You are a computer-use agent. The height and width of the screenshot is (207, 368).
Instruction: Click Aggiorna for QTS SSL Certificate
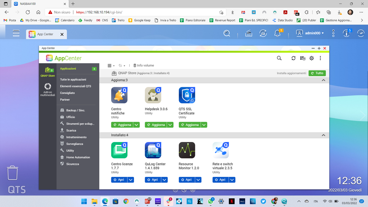pyautogui.click(x=190, y=125)
